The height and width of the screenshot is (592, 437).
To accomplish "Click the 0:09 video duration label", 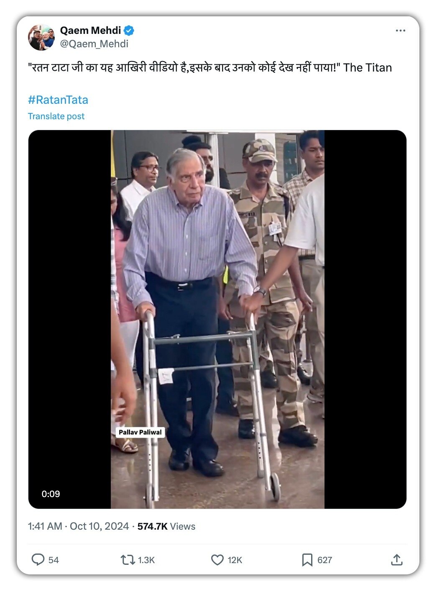I will coord(51,494).
